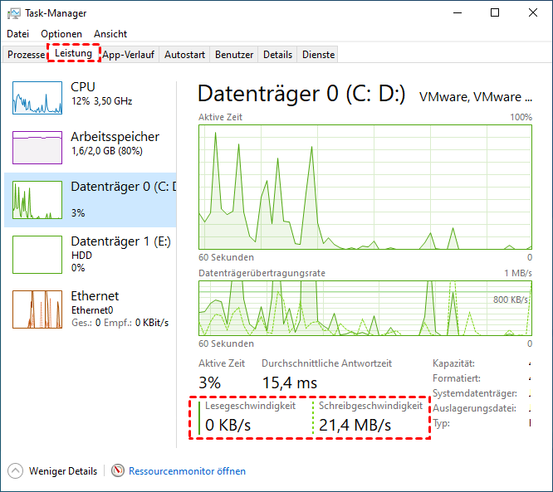Screen dimensions: 553x492
Task: Click the Arbeitsspeicher label in sidebar
Action: coord(115,136)
